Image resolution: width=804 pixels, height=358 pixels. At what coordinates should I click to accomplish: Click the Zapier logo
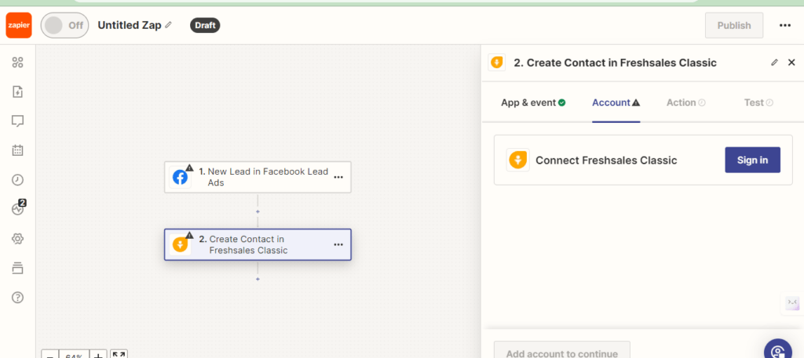click(x=19, y=26)
